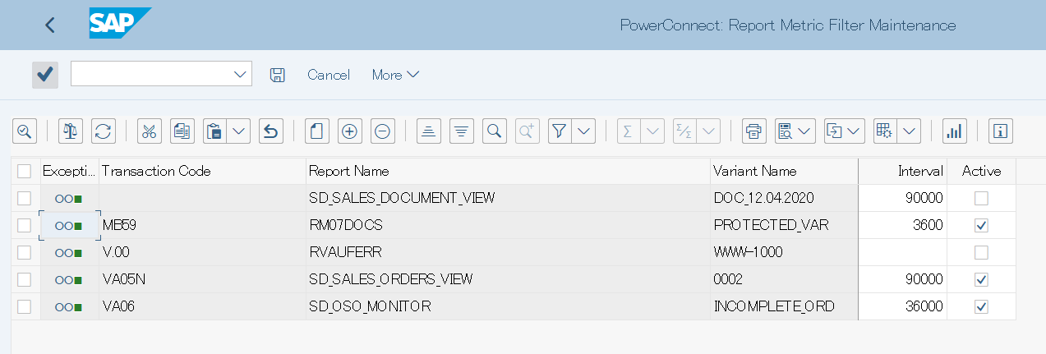This screenshot has height=354, width=1046.
Task: Open the More menu
Action: [395, 75]
